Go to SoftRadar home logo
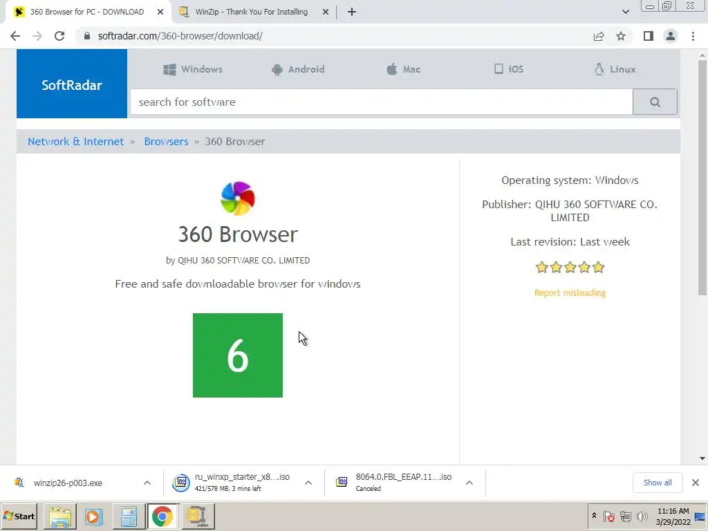This screenshot has height=531, width=708. (x=72, y=84)
